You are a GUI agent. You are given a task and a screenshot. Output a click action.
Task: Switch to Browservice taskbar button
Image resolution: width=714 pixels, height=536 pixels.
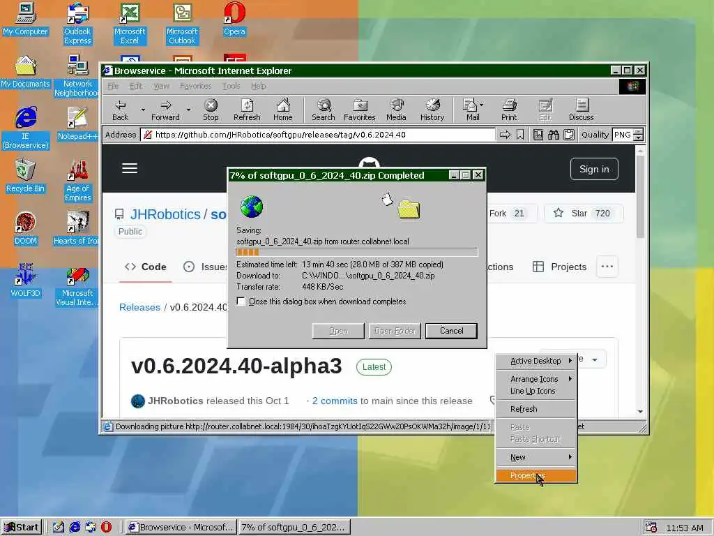181,527
